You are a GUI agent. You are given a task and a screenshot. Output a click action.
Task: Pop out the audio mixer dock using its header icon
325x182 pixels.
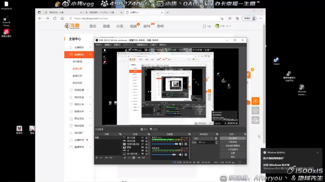click(189, 134)
